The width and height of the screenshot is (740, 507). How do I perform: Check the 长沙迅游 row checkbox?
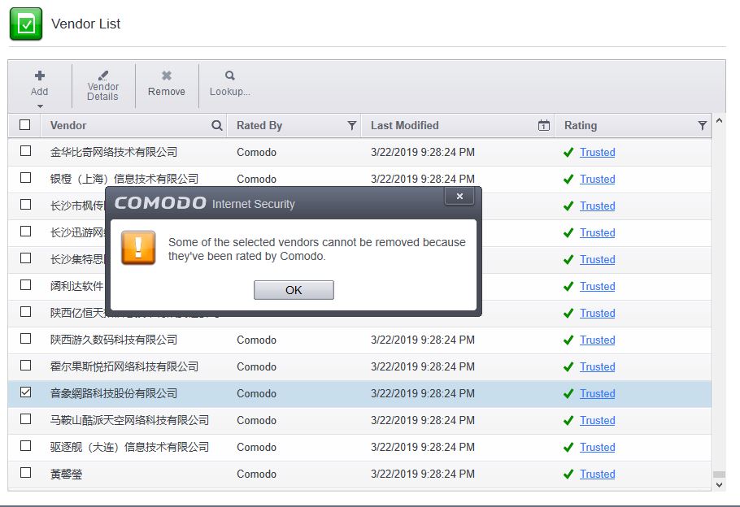pos(25,232)
